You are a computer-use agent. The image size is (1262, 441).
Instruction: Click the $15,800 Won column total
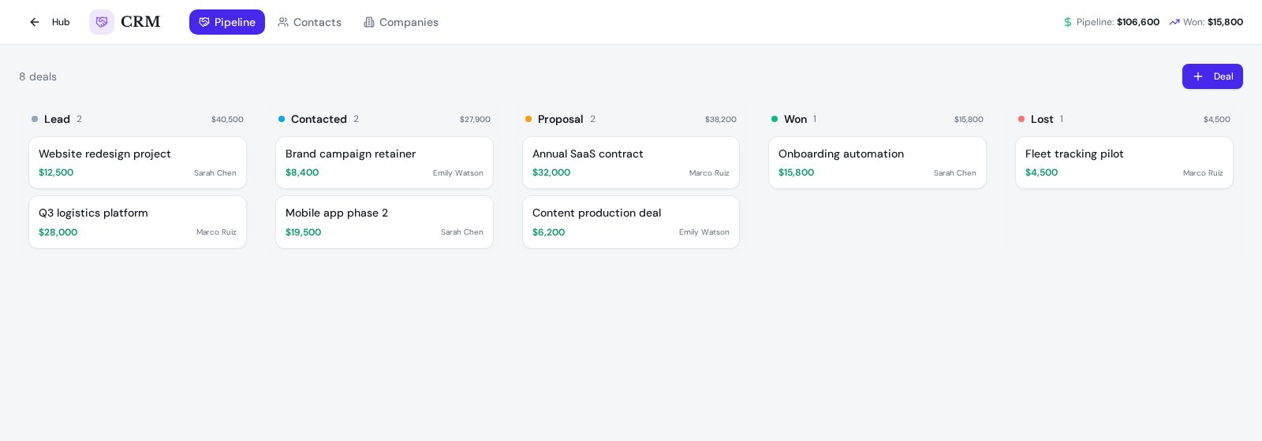tap(969, 120)
